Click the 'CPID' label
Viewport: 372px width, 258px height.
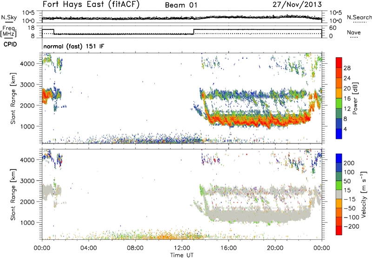(10, 44)
